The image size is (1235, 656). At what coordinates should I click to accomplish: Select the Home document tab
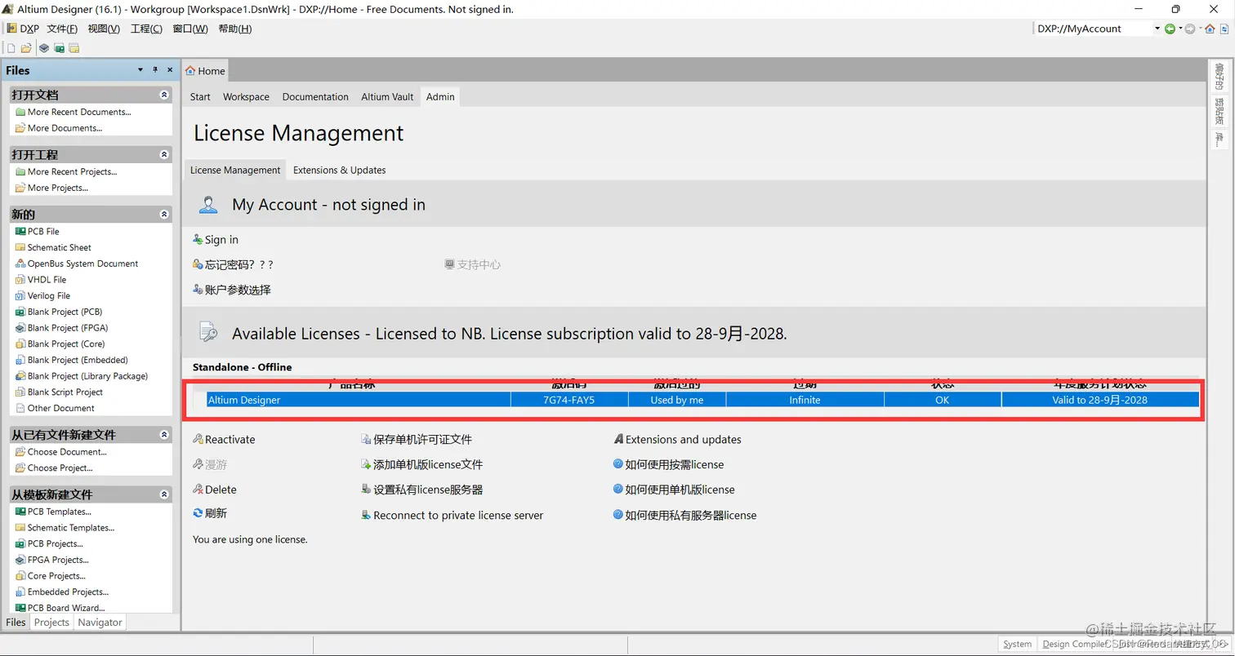click(x=205, y=71)
